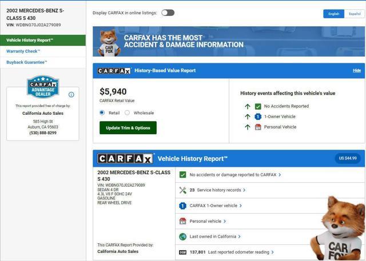
Task: Expand the CARFAX 1-Owner vehicle chevron
Action: (x=241, y=206)
